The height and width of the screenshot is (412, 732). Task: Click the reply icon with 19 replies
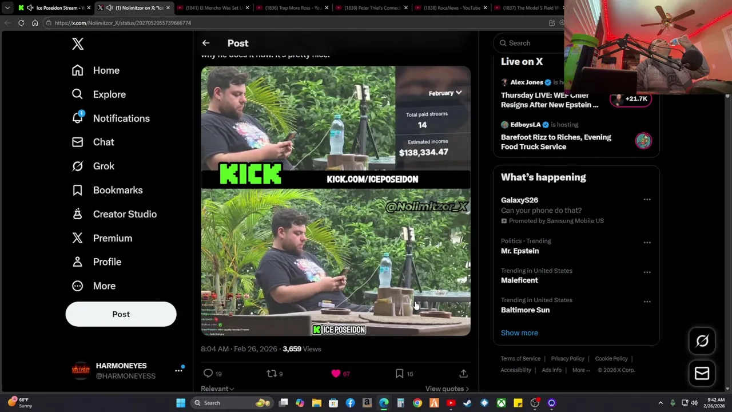208,374
